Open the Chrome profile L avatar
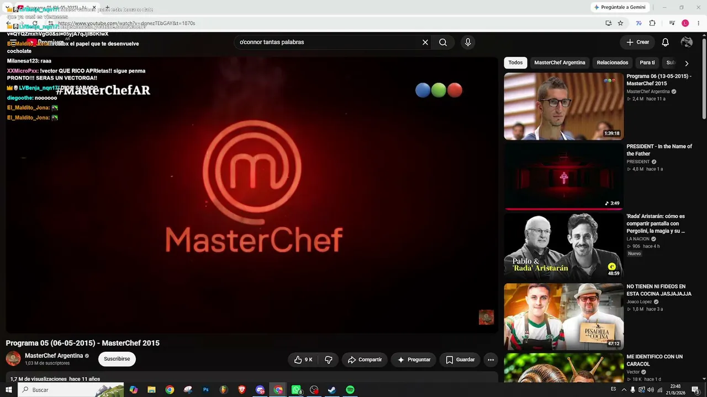Image resolution: width=707 pixels, height=397 pixels. tap(685, 23)
